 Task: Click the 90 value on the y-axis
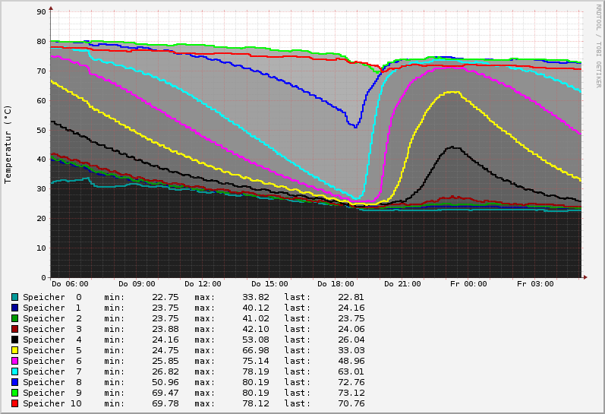pyautogui.click(x=43, y=12)
